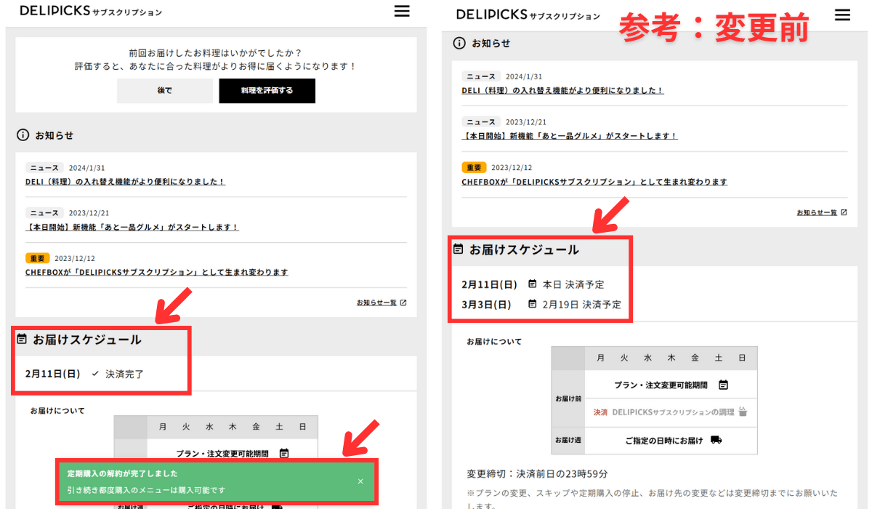Screen dimensions: 872x509
Task: Click calendar icon in left プラン・注文変更可能期間 row
Action: tap(284, 453)
